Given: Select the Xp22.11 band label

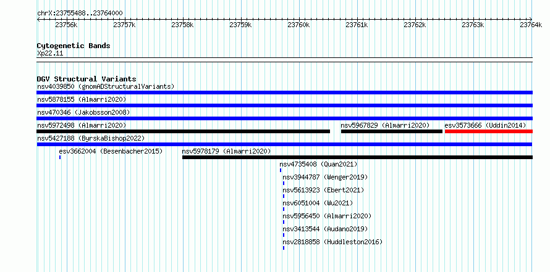Looking at the screenshot, I should click(50, 53).
